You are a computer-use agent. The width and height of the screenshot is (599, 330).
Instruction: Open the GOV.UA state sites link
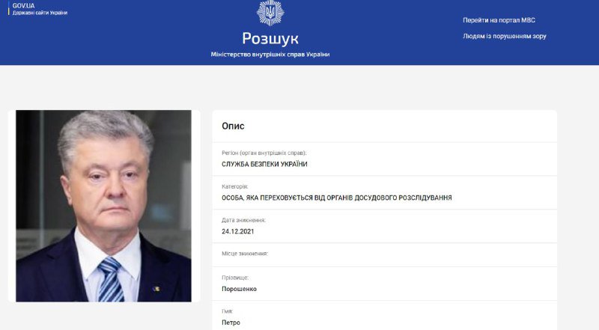coord(40,9)
